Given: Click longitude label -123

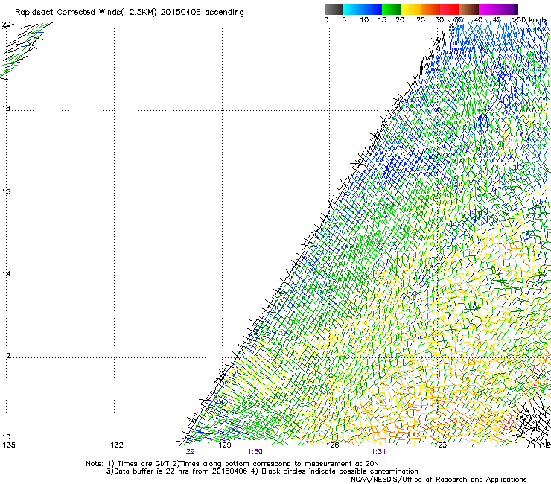Looking at the screenshot, I should [438, 445].
